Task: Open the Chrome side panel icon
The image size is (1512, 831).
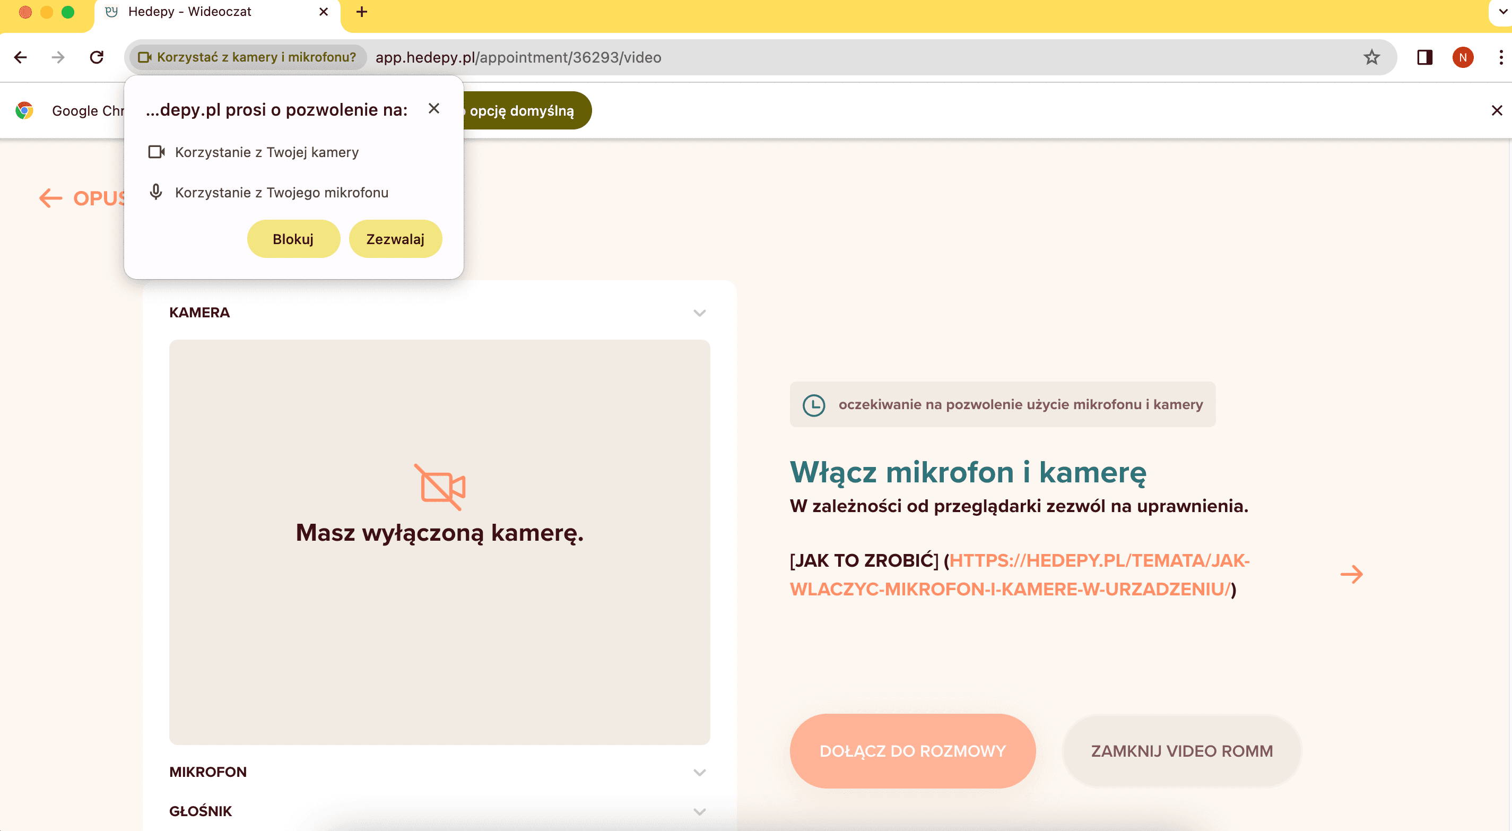Action: click(x=1424, y=57)
